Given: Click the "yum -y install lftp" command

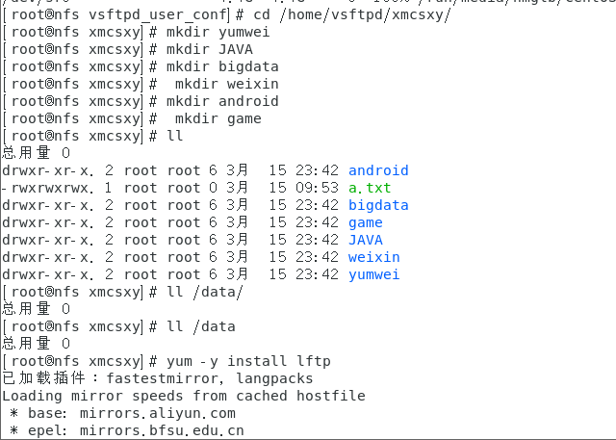Looking at the screenshot, I should pyautogui.click(x=247, y=361).
